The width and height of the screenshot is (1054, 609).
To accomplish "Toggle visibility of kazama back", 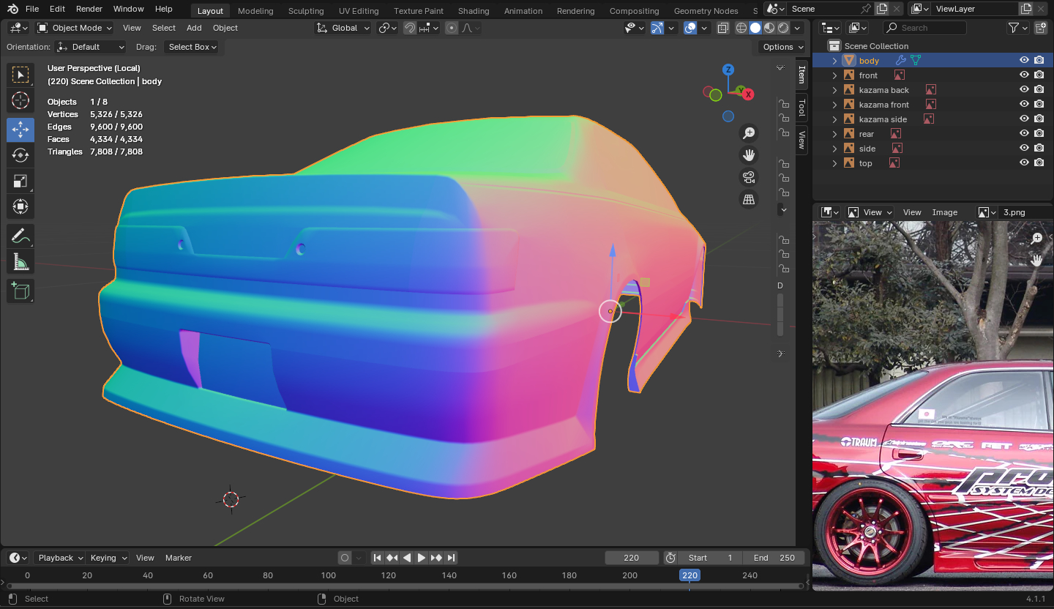I will pos(1024,90).
